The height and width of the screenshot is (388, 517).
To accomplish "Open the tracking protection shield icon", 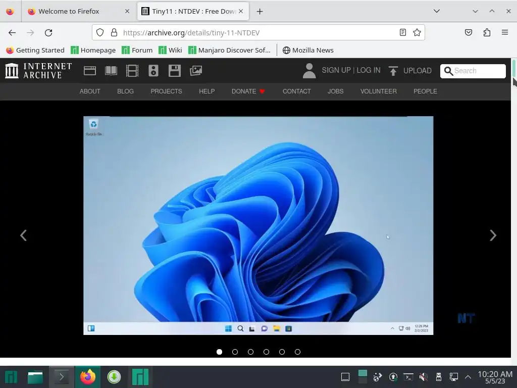I will point(100,32).
